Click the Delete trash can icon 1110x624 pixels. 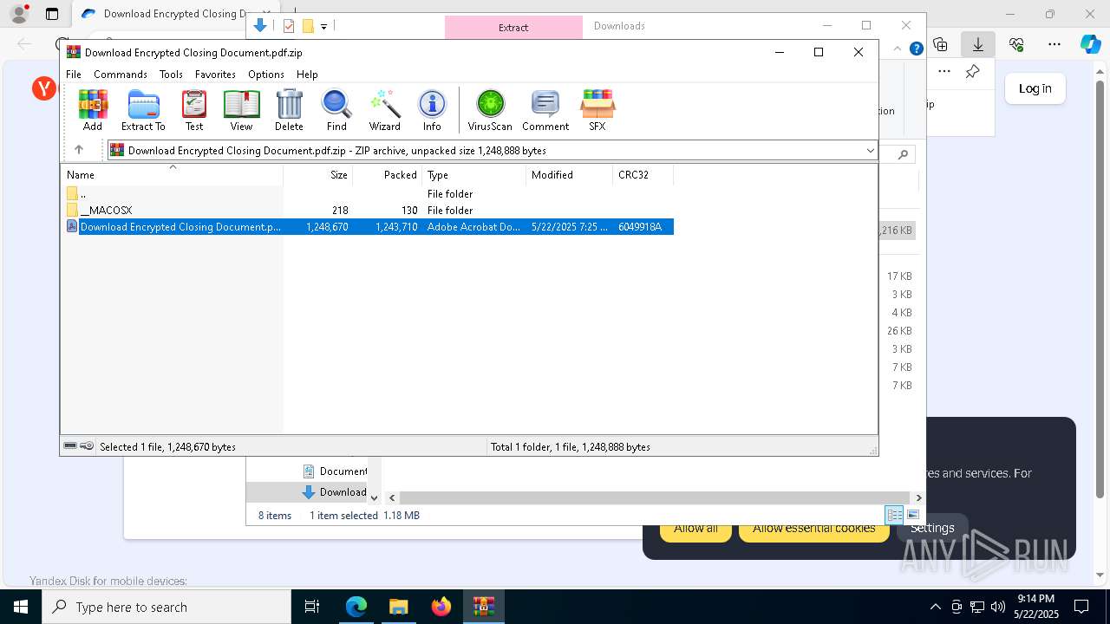pyautogui.click(x=289, y=110)
